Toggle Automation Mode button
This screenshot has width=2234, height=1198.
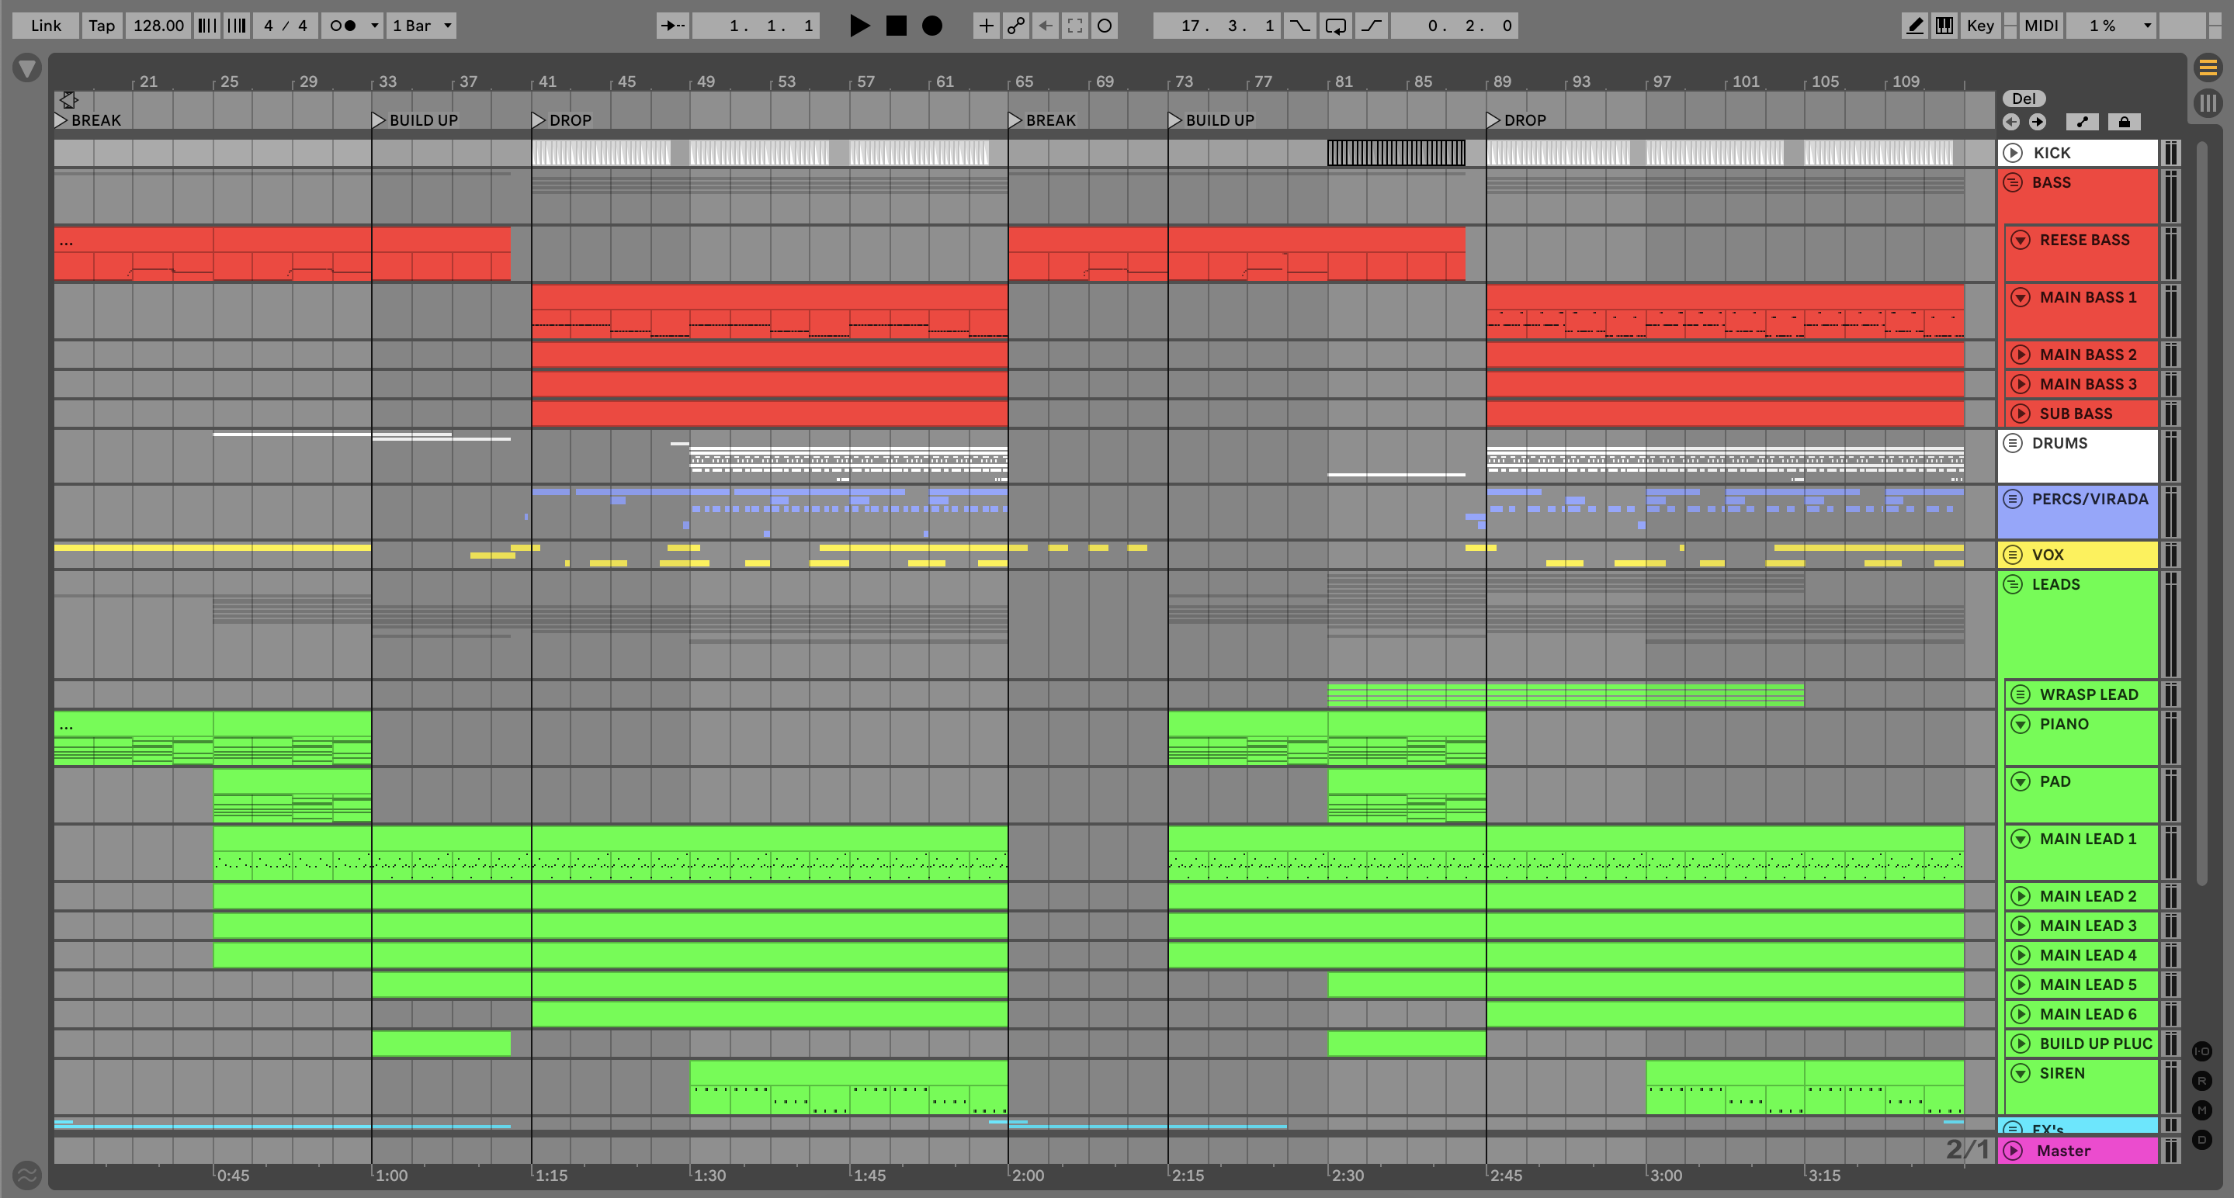pyautogui.click(x=2082, y=123)
